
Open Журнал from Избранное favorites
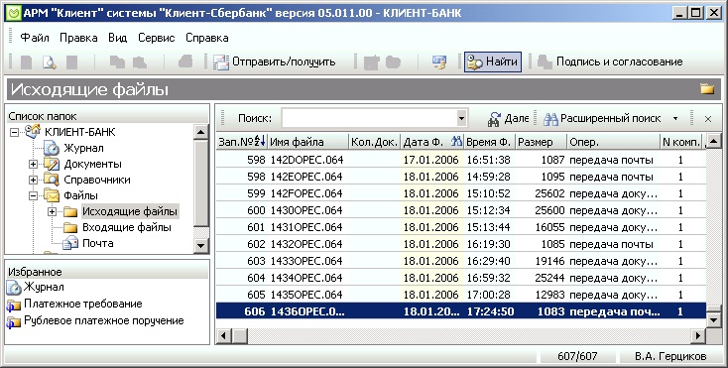click(44, 288)
